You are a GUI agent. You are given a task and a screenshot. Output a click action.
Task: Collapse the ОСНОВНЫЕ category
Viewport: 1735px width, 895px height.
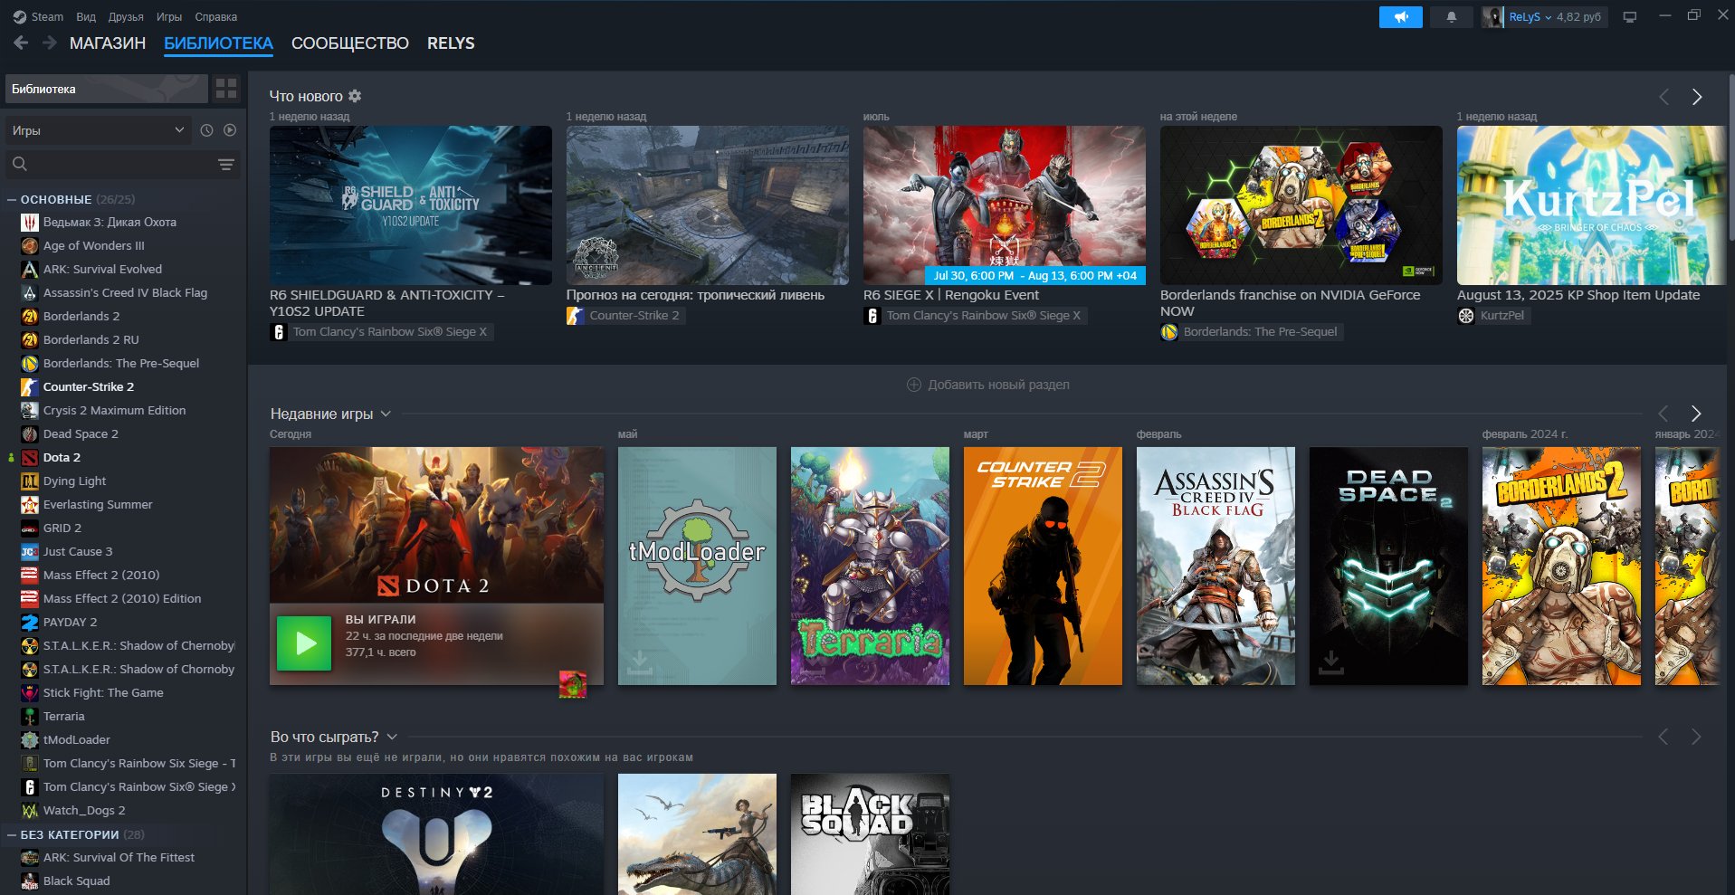pyautogui.click(x=12, y=199)
